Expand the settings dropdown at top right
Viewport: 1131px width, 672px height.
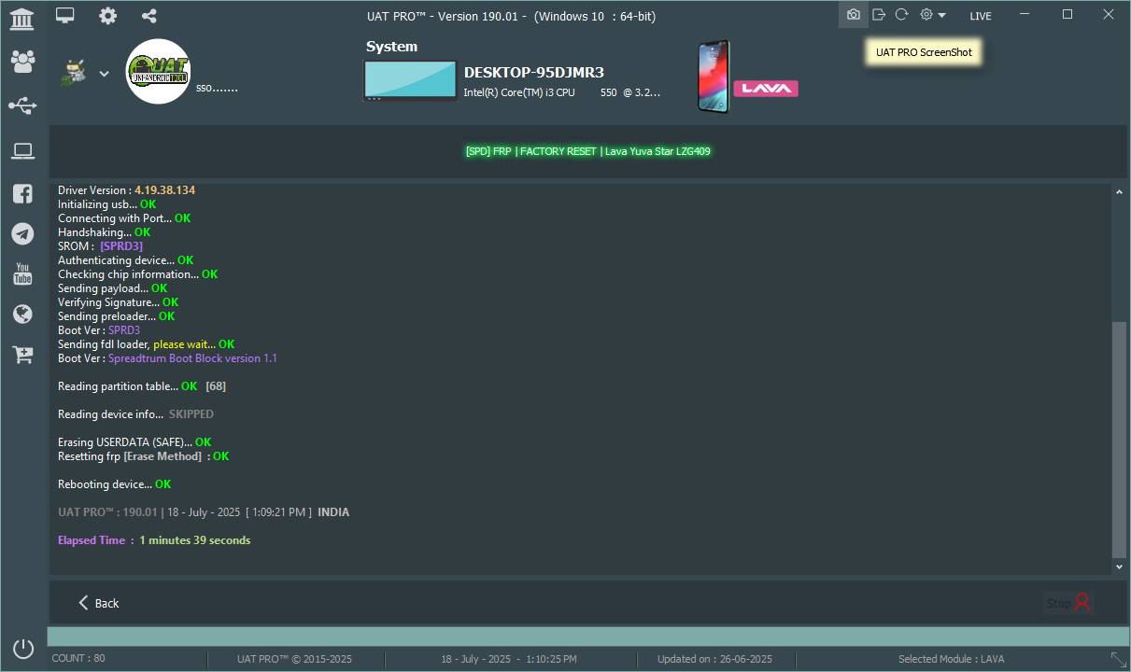coord(933,15)
